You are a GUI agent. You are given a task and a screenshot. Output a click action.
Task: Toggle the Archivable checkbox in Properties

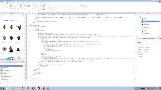(145, 55)
